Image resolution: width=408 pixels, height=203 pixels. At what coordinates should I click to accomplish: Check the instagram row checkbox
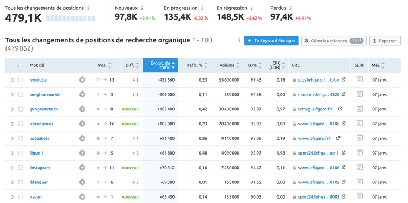[x=21, y=167]
